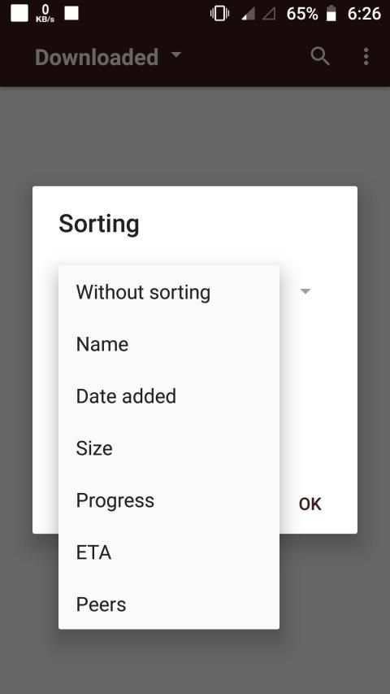Expand the Downloaded filter dropdown arrow
The height and width of the screenshot is (694, 390).
pos(176,55)
